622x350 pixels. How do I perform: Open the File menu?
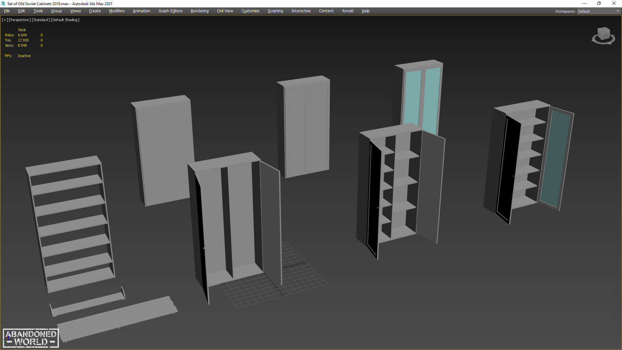(x=7, y=11)
